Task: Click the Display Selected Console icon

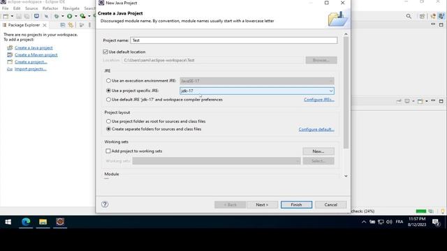Action: point(407,101)
